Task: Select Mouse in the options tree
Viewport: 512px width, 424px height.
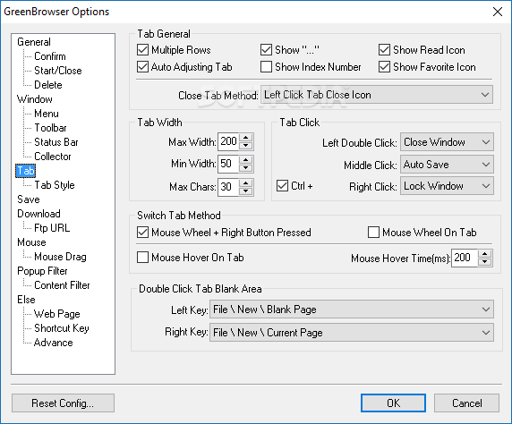Action: click(x=31, y=242)
